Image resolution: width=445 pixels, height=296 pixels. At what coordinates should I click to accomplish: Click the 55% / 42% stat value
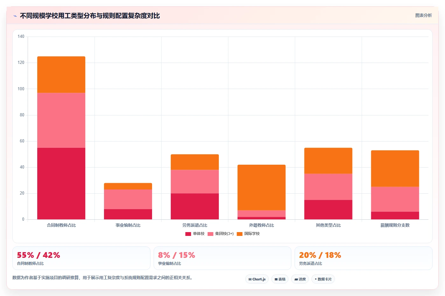pos(38,255)
